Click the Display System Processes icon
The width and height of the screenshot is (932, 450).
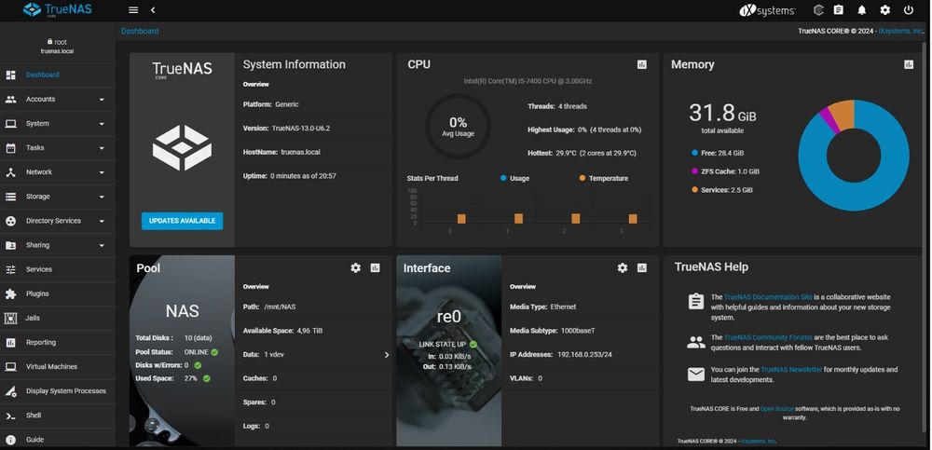coord(10,391)
